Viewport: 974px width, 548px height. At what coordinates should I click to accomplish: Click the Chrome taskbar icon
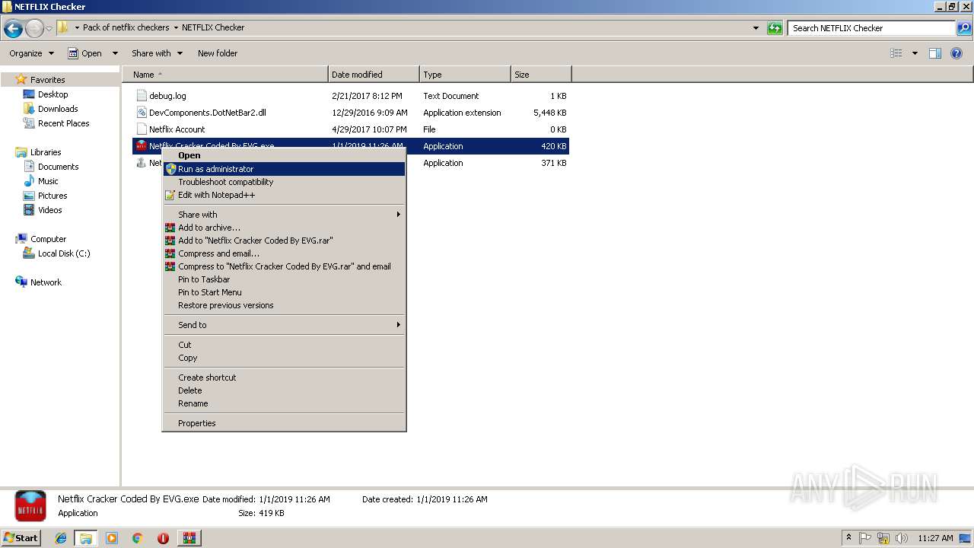click(x=138, y=538)
